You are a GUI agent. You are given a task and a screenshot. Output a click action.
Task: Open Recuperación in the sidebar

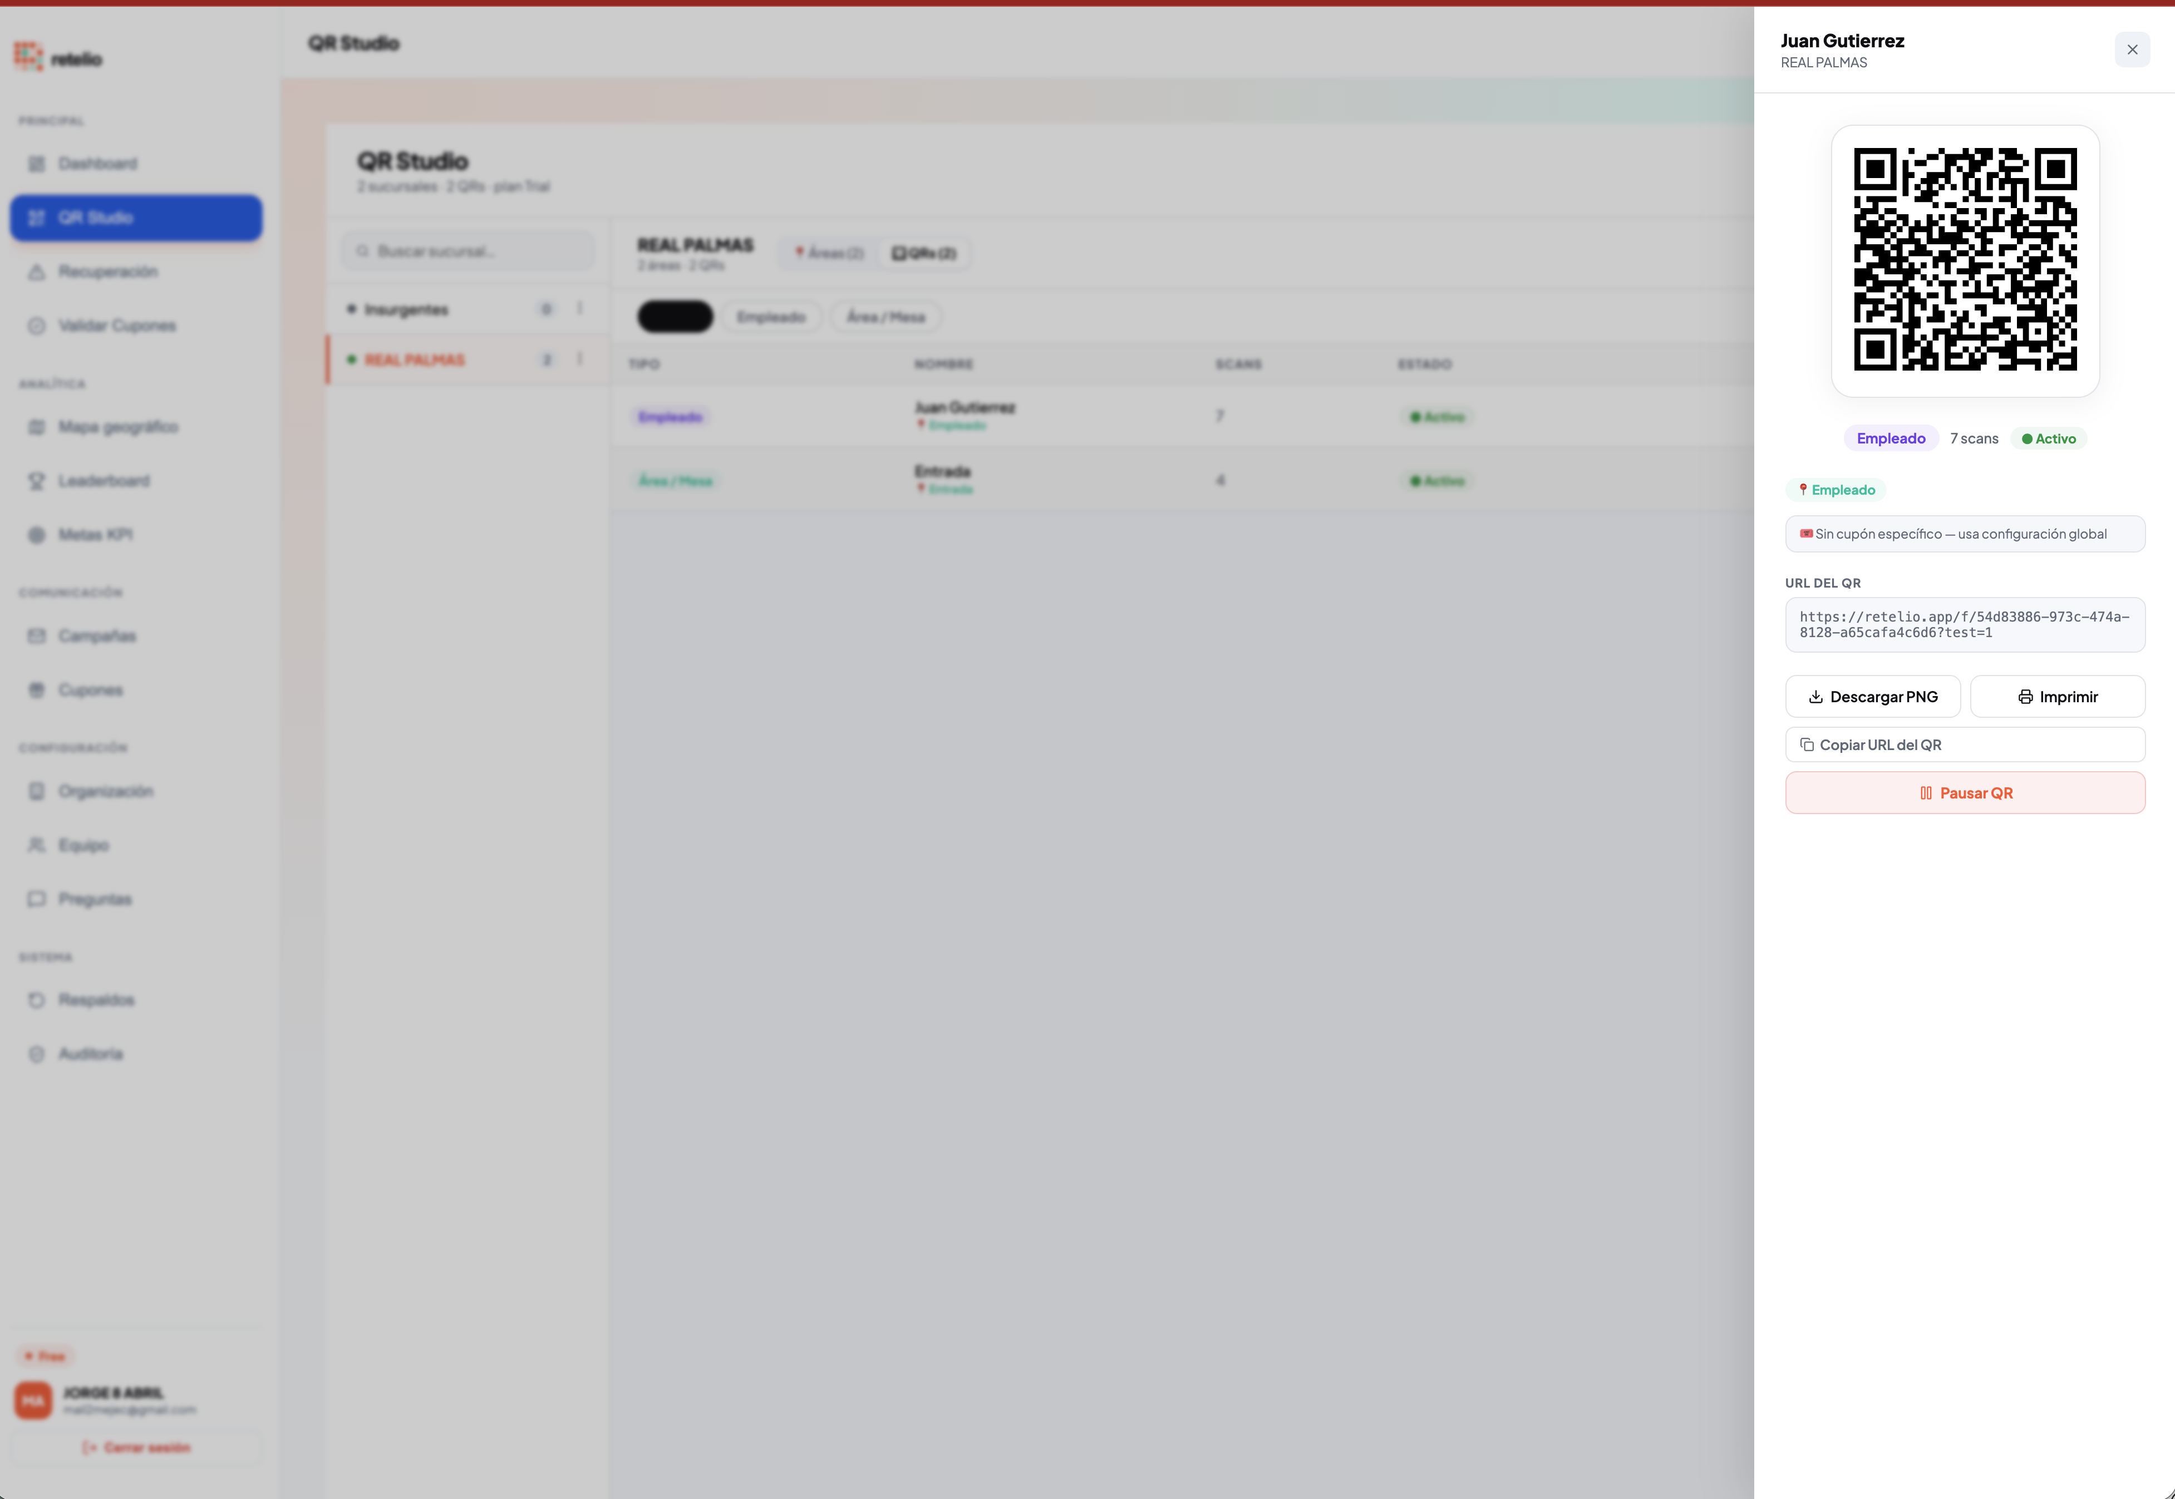(136, 272)
